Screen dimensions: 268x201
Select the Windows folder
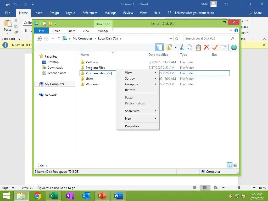pos(92,84)
